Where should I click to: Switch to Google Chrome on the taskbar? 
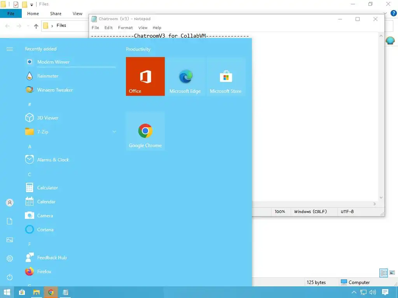click(x=51, y=292)
